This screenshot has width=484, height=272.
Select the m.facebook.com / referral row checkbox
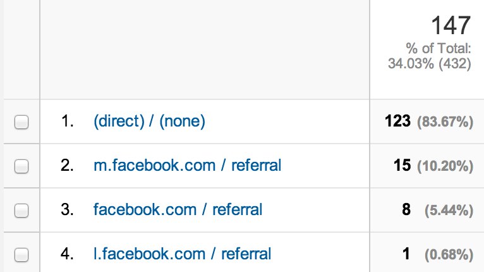tap(22, 166)
